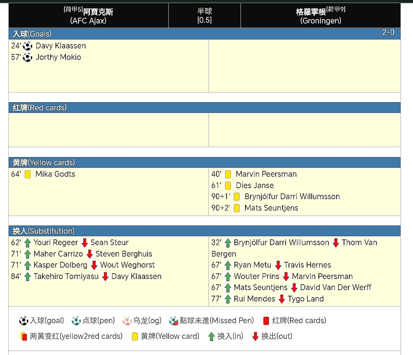
Task: Click the legend 换出(out) red arrow
Action: pyautogui.click(x=255, y=336)
